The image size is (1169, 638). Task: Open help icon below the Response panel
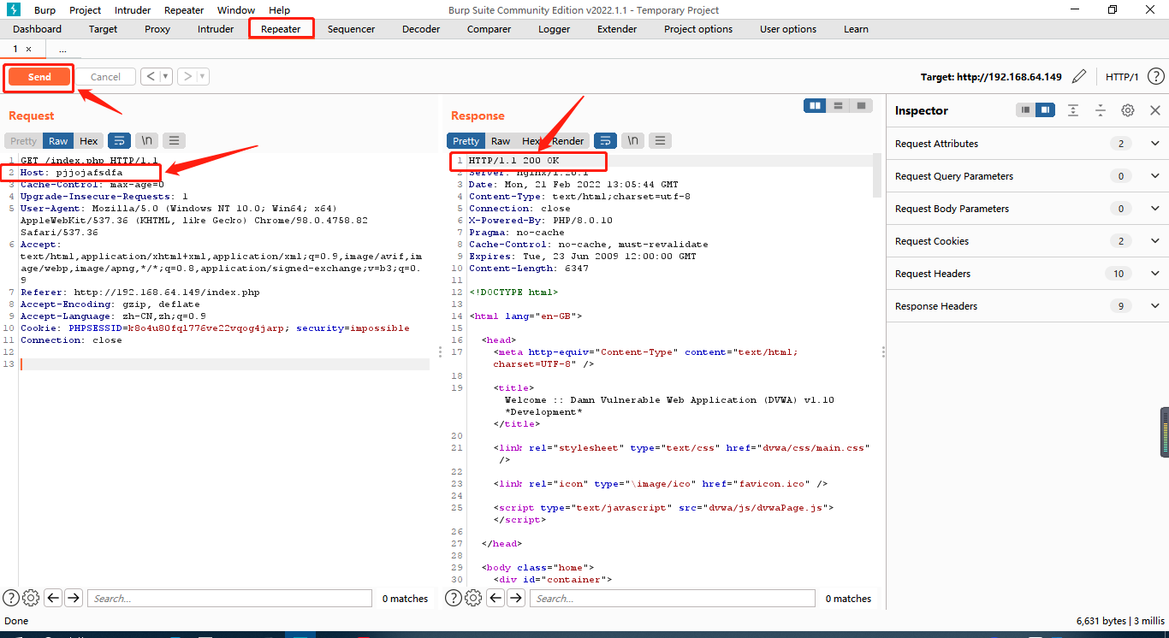pos(454,598)
